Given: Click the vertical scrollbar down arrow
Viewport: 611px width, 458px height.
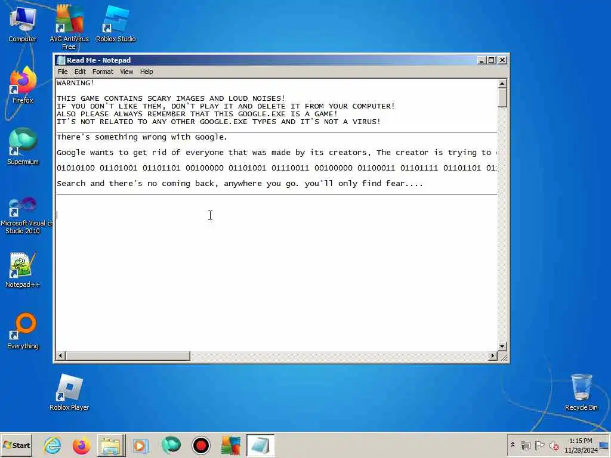Looking at the screenshot, I should click(502, 346).
